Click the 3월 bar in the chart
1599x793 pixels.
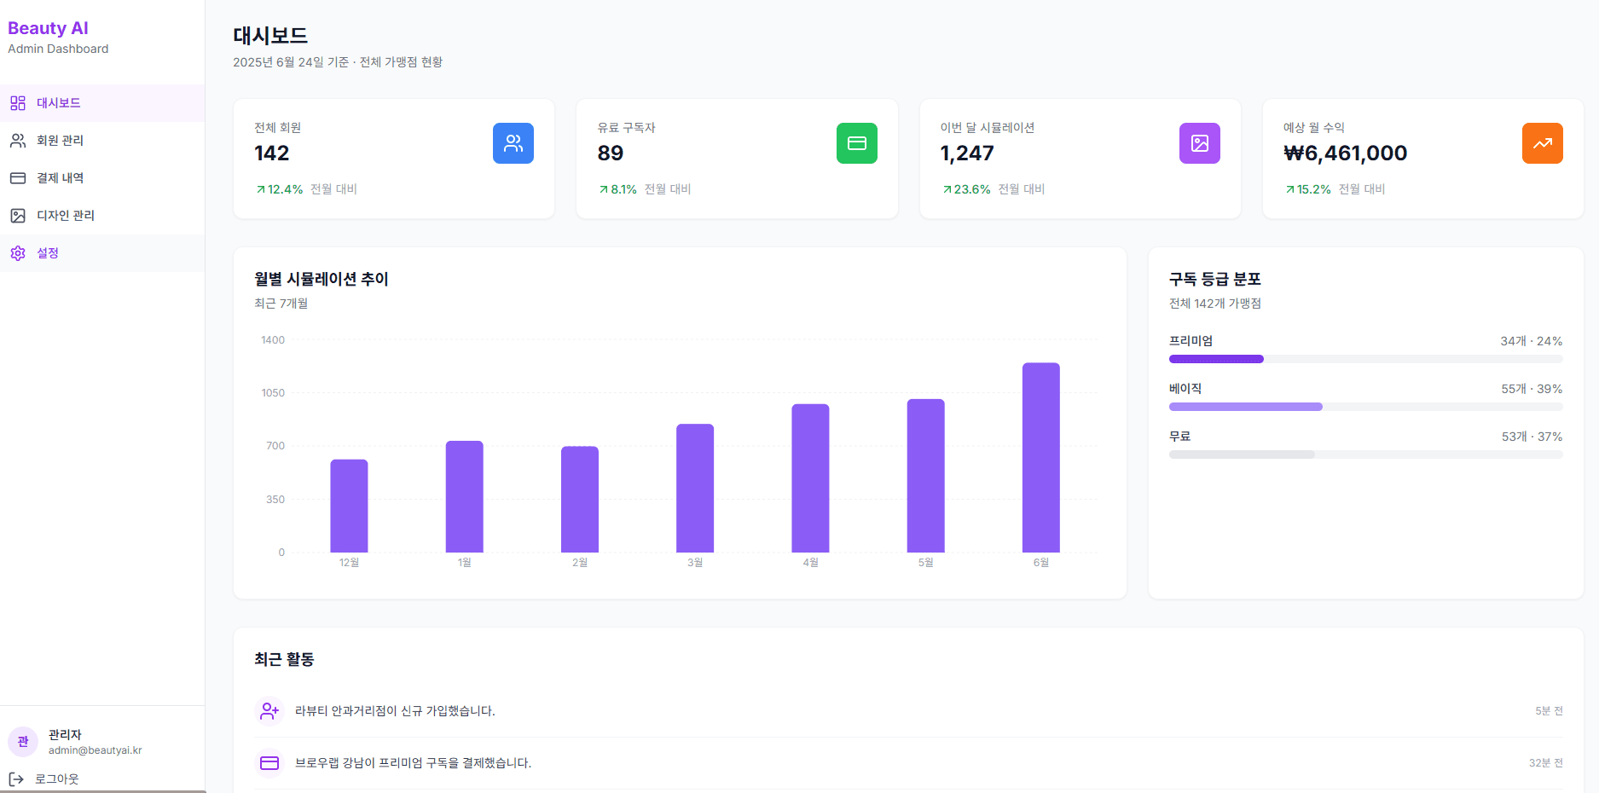(695, 488)
